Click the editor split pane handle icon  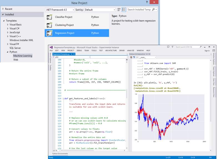pos(127,60)
